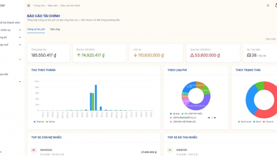Click the collapse arrow at the sidebar bottom
This screenshot has width=277, height=156.
(1, 152)
